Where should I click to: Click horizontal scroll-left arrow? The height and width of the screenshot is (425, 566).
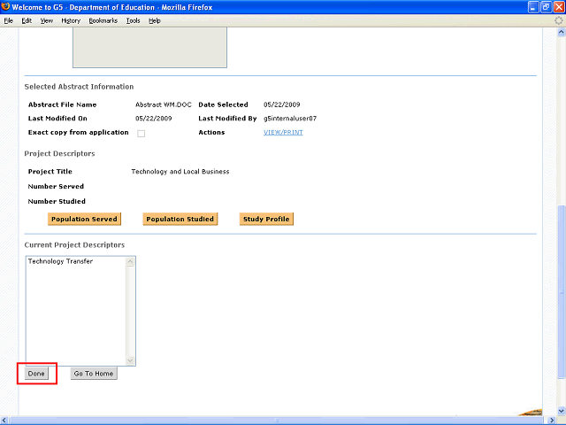4,421
